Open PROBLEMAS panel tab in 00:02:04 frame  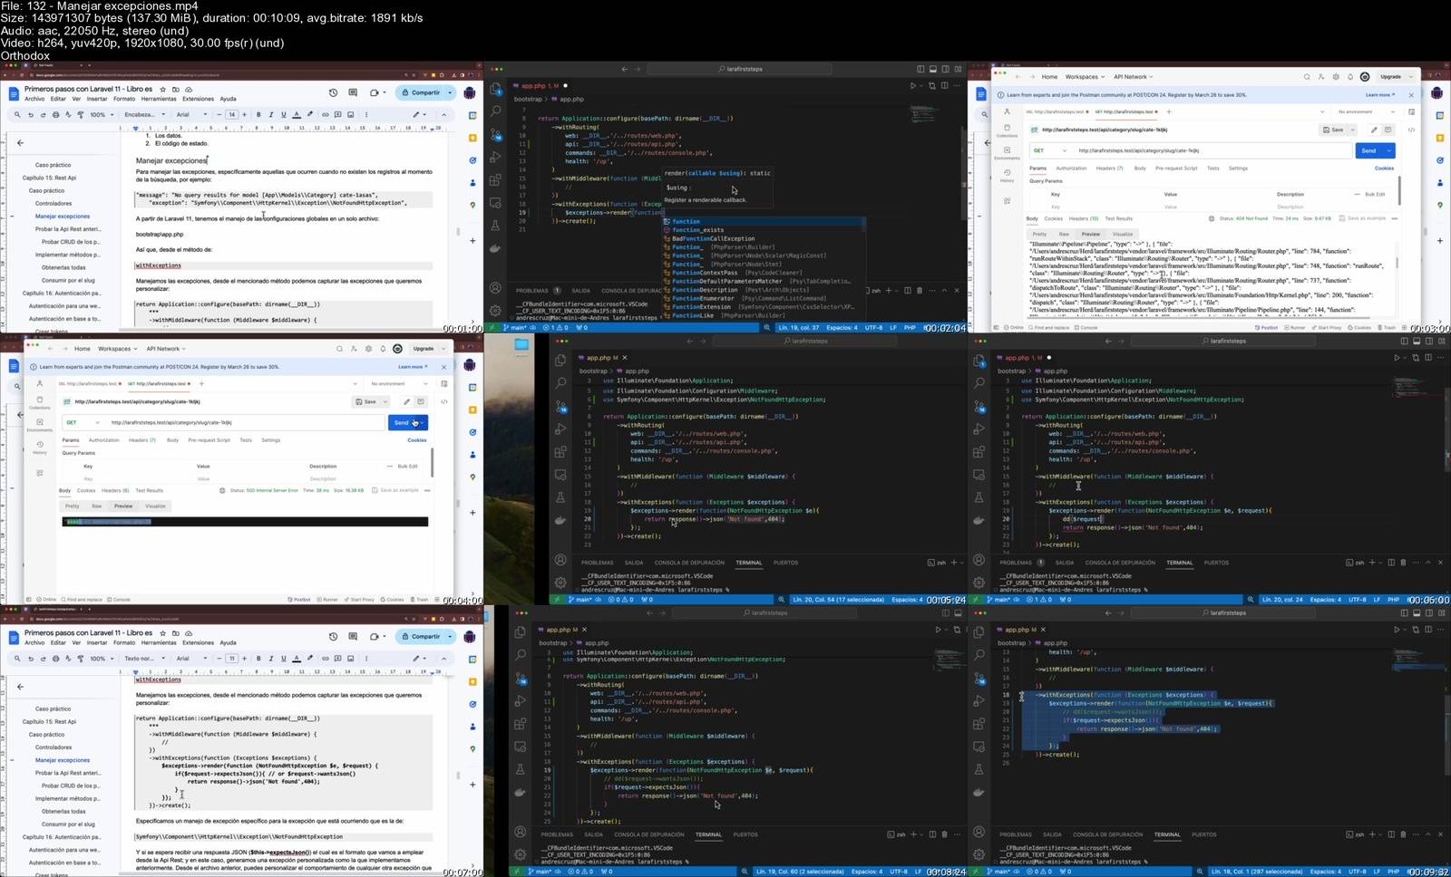coord(532,291)
